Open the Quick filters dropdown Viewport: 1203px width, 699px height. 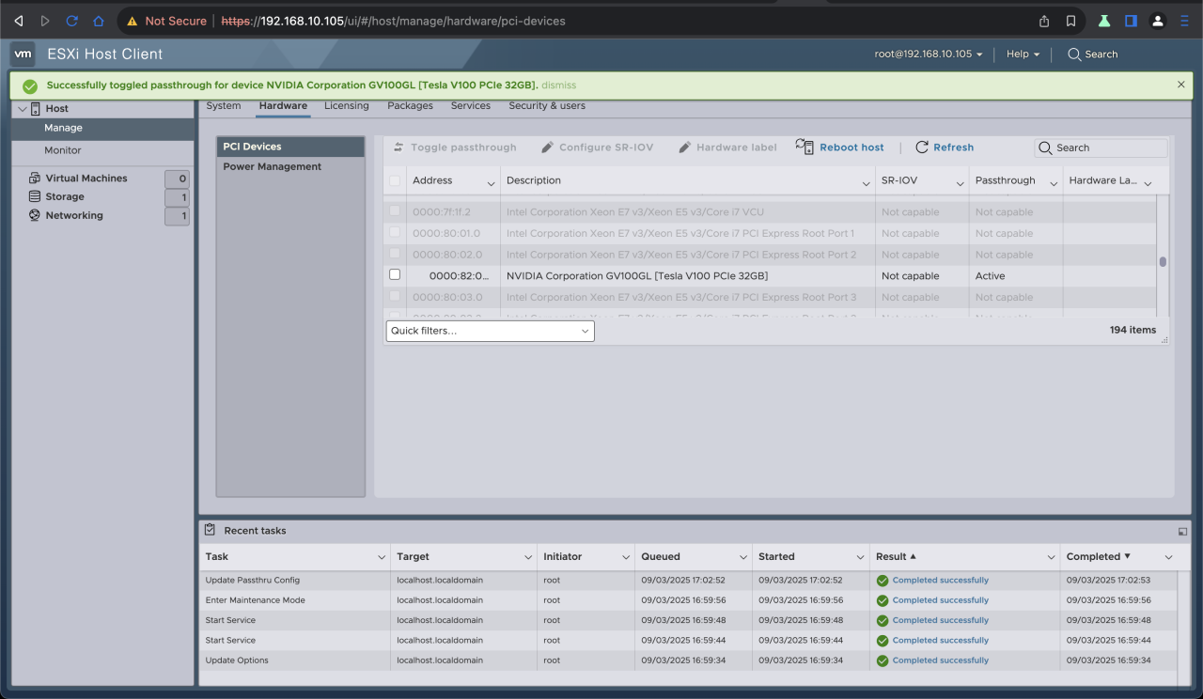pos(490,331)
